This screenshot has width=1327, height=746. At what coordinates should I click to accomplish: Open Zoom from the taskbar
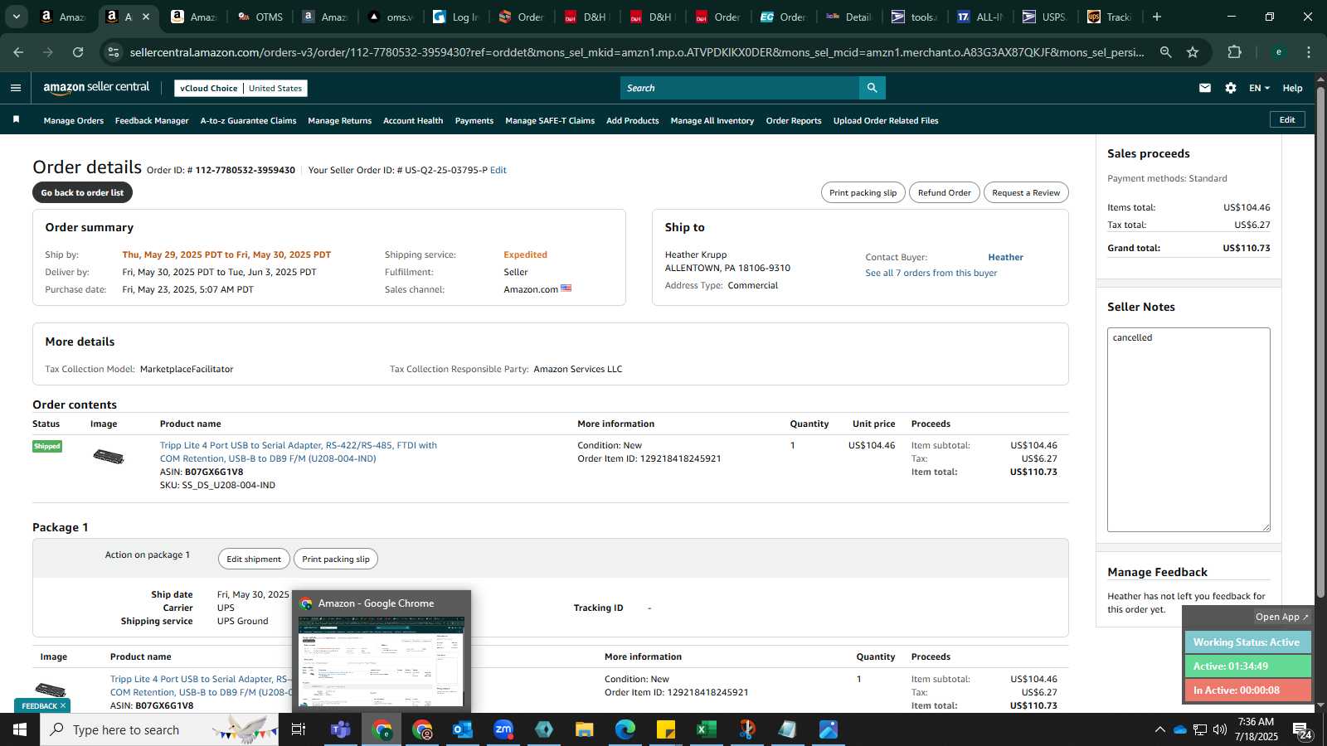tap(503, 729)
